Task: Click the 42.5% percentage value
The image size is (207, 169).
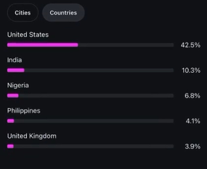Action: click(x=190, y=45)
